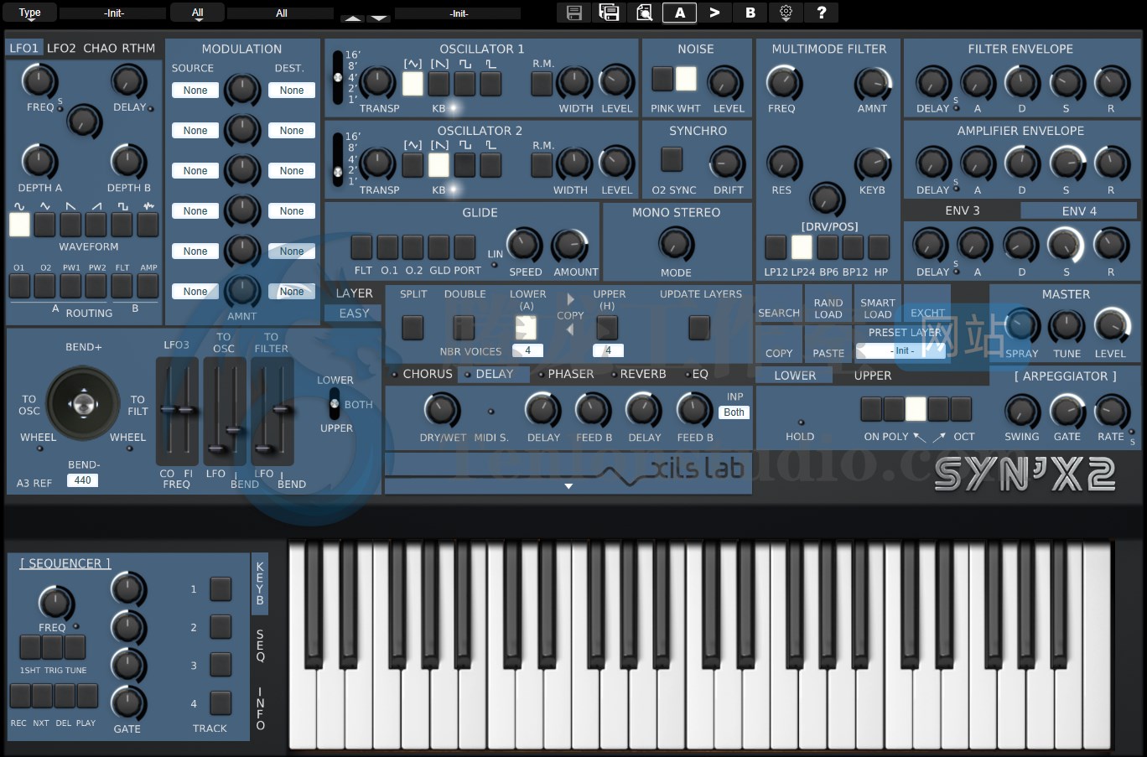This screenshot has height=757, width=1147.
Task: Open the preset search/browser icon
Action: coord(645,13)
